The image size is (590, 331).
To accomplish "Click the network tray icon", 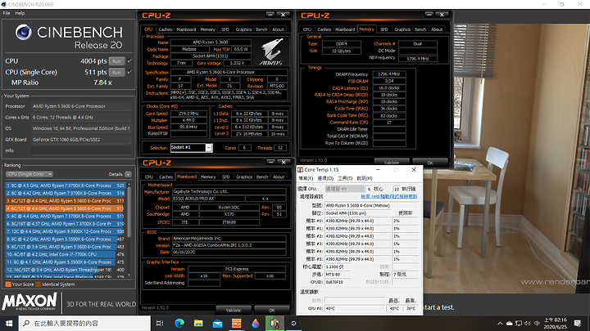I will coord(519,323).
